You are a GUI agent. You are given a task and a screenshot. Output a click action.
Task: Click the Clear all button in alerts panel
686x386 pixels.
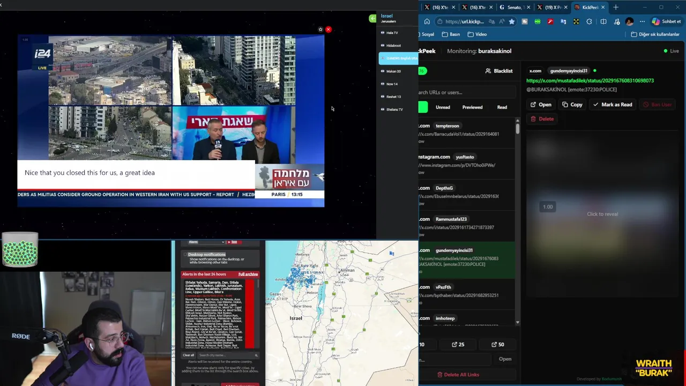189,355
